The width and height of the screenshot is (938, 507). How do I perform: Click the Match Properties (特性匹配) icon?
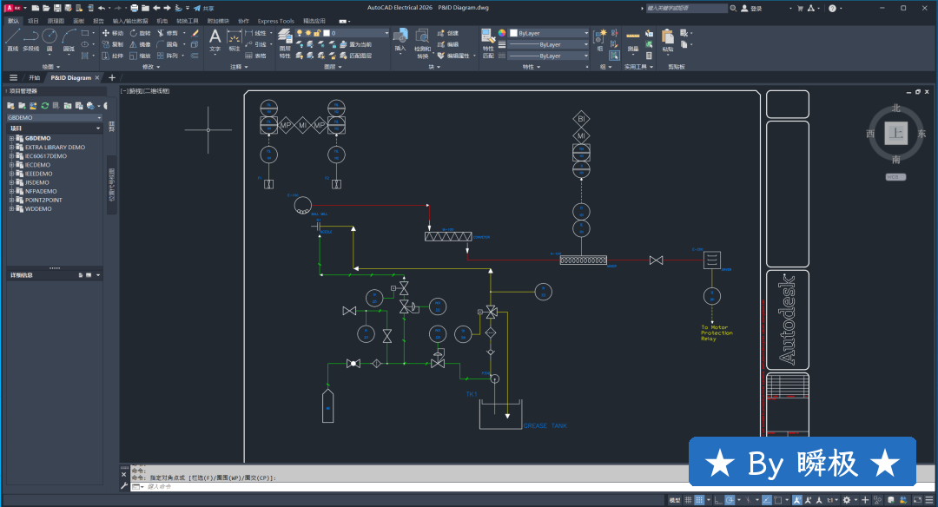pyautogui.click(x=487, y=38)
